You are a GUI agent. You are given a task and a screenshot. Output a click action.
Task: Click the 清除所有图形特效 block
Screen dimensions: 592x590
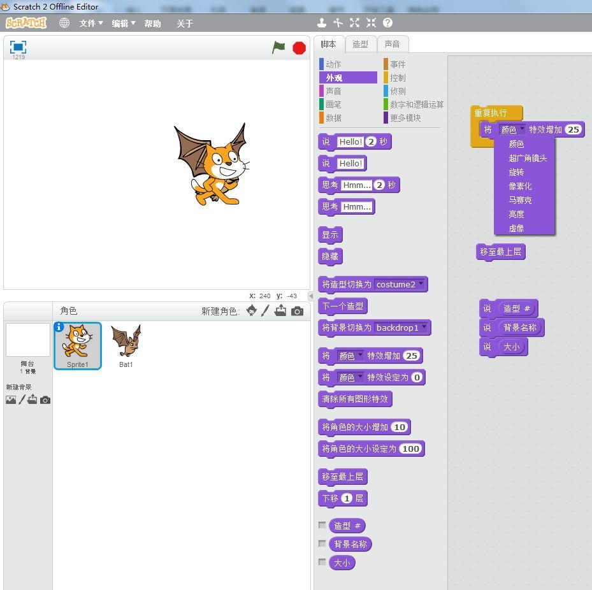[x=355, y=399]
